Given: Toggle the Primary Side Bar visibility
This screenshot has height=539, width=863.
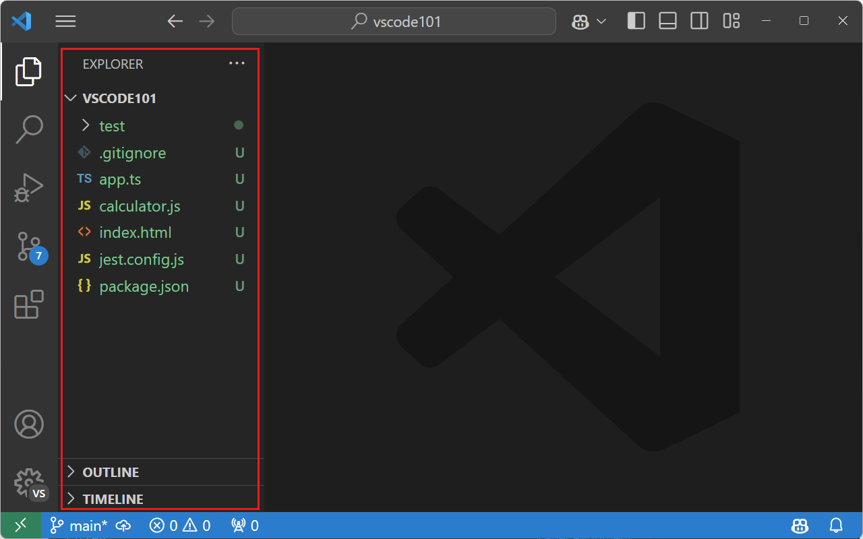Looking at the screenshot, I should [636, 21].
